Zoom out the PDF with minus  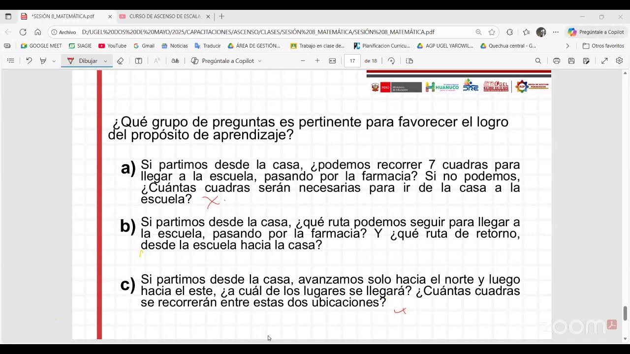point(303,61)
